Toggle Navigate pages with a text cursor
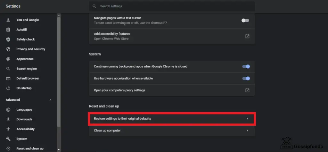 click(x=245, y=20)
